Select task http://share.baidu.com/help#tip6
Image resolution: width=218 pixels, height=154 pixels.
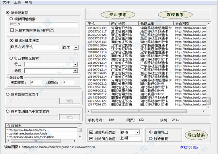pyautogui.click(x=30, y=137)
